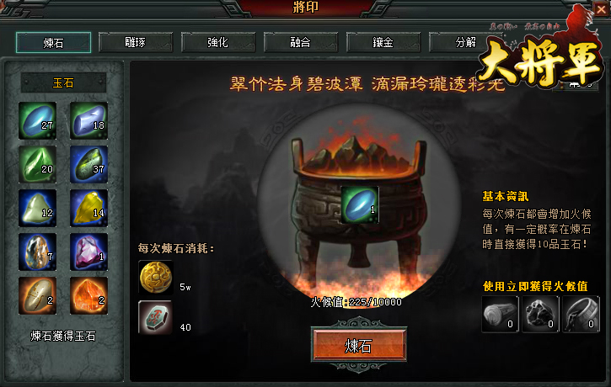Use the black coal fire item

point(540,314)
